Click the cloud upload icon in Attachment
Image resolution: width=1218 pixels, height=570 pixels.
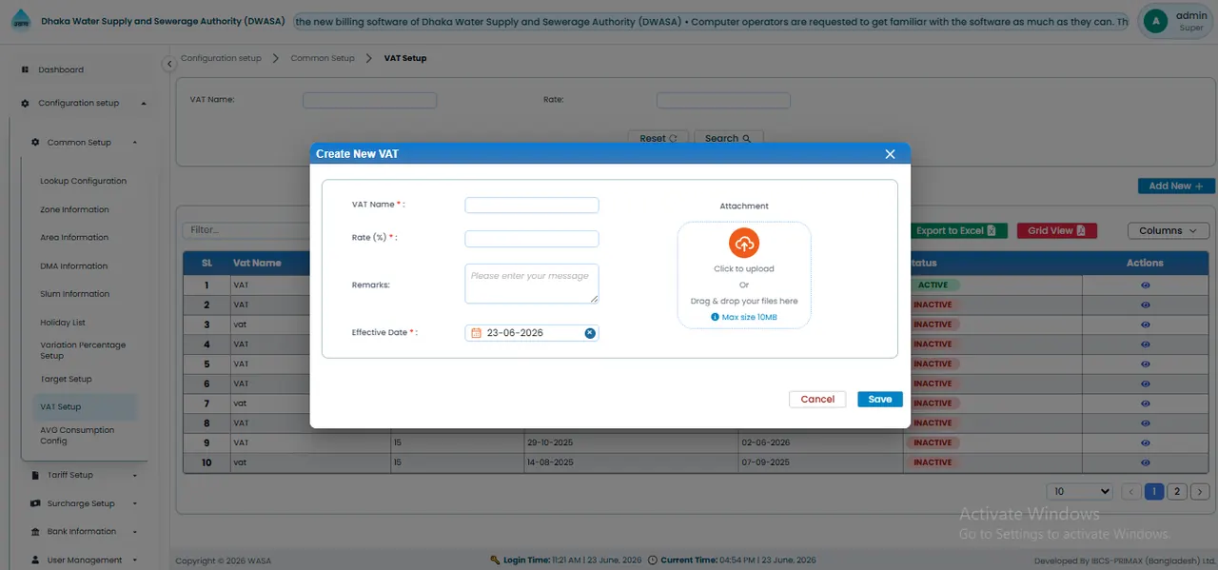click(744, 244)
